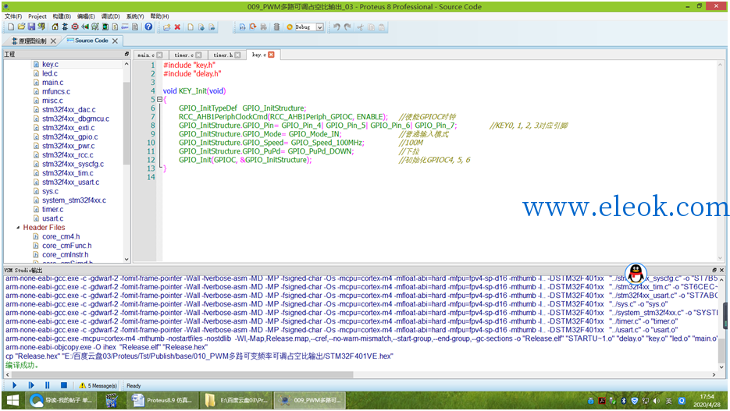Click the add files folder icon
Screen dimensions: 730x411
(x=166, y=27)
